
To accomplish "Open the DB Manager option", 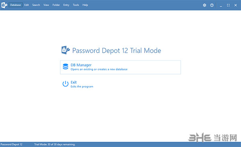I will [120, 67].
